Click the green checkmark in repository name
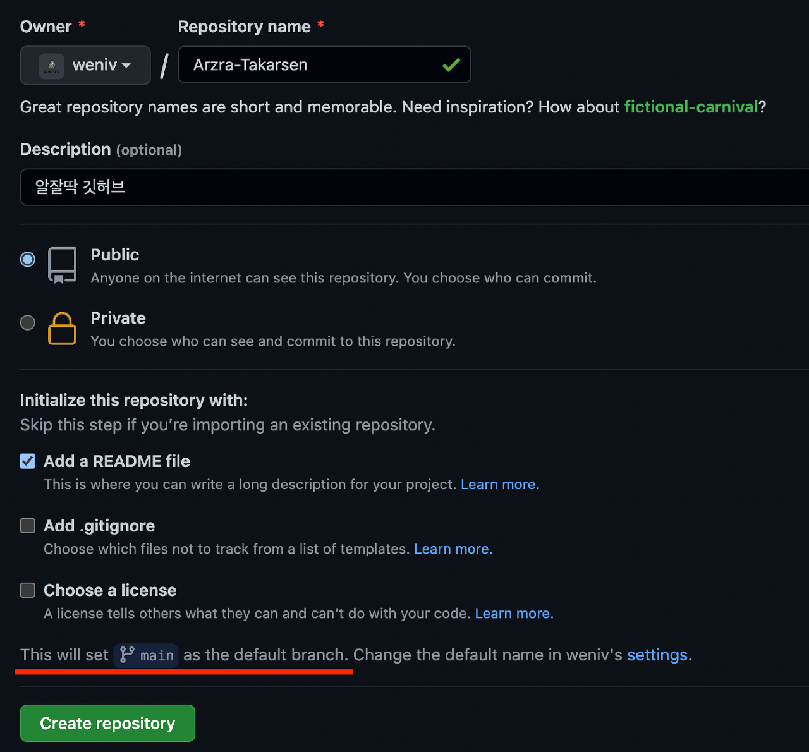 pos(451,65)
